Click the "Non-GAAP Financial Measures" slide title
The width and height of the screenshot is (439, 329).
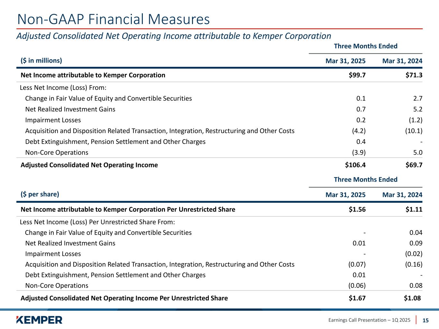point(114,19)
